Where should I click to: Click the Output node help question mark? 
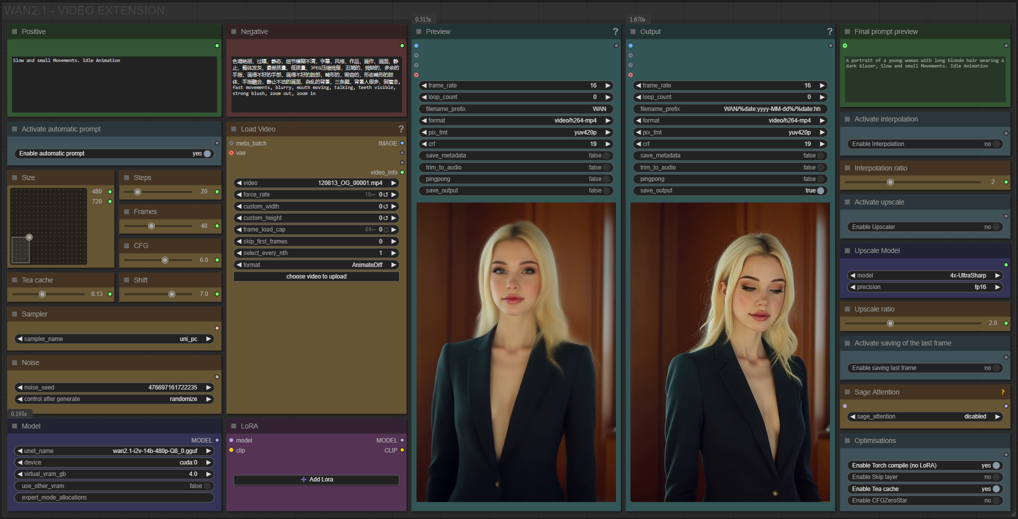pyautogui.click(x=829, y=31)
